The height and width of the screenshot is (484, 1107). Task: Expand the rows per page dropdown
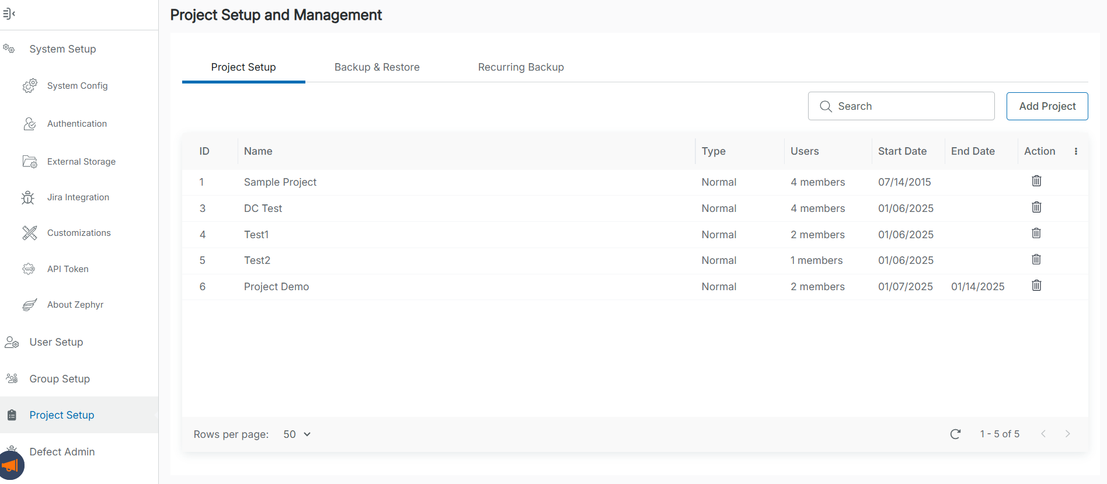(x=297, y=434)
